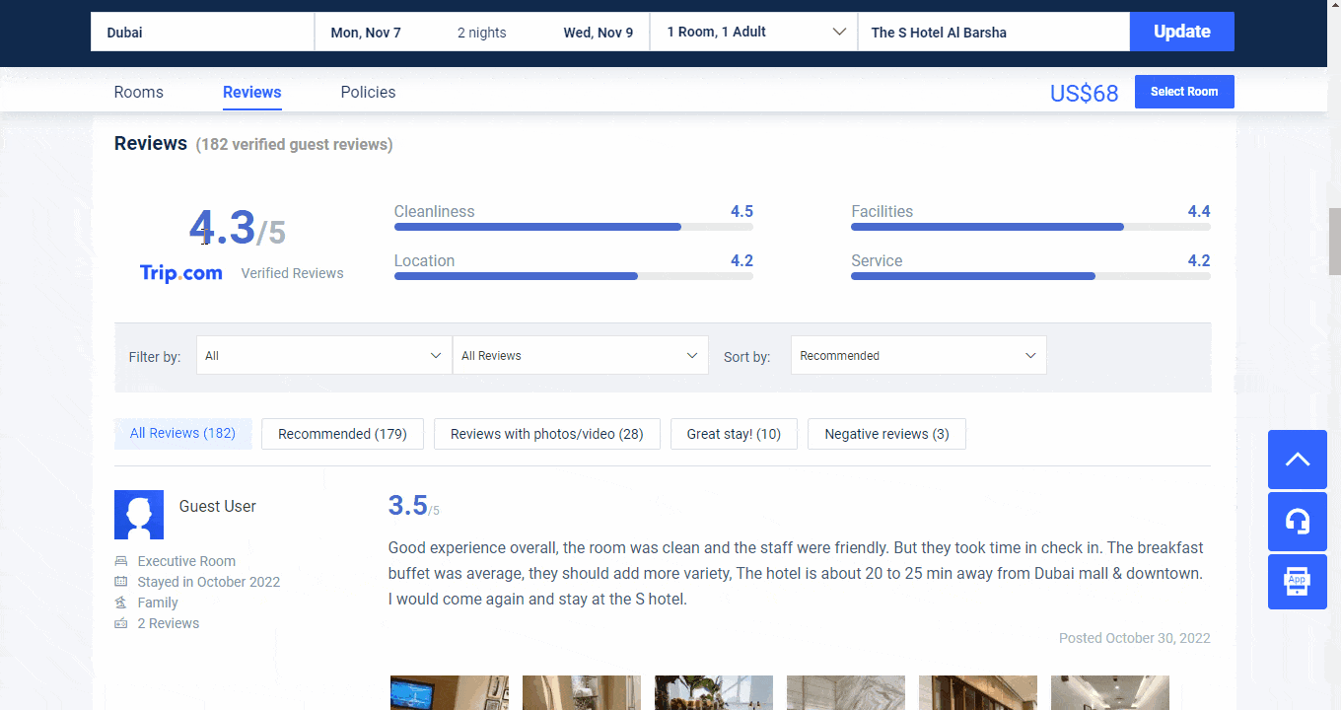Click the Location rating bar
The height and width of the screenshot is (710, 1341).
coord(574,276)
